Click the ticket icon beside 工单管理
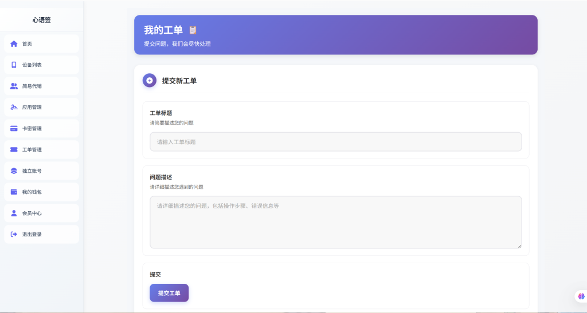This screenshot has width=587, height=313. pos(14,149)
